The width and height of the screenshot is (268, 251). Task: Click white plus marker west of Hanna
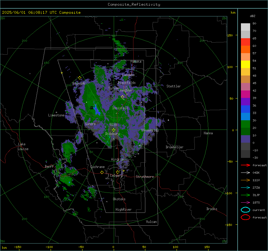(x=168, y=120)
